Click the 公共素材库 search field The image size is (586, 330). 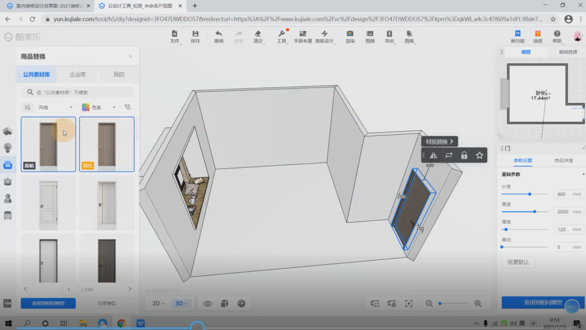click(x=78, y=92)
